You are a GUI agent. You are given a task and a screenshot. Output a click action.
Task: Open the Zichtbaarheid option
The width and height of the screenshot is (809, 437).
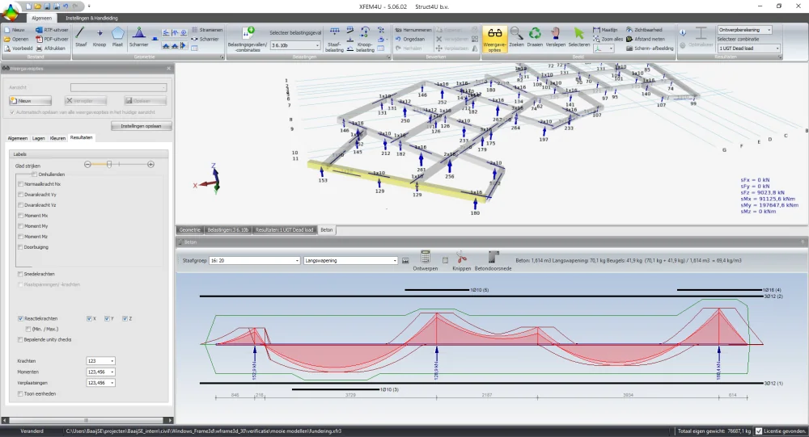click(x=644, y=30)
